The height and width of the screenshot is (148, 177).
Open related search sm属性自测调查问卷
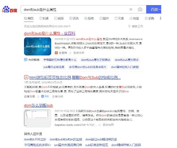(68, 145)
